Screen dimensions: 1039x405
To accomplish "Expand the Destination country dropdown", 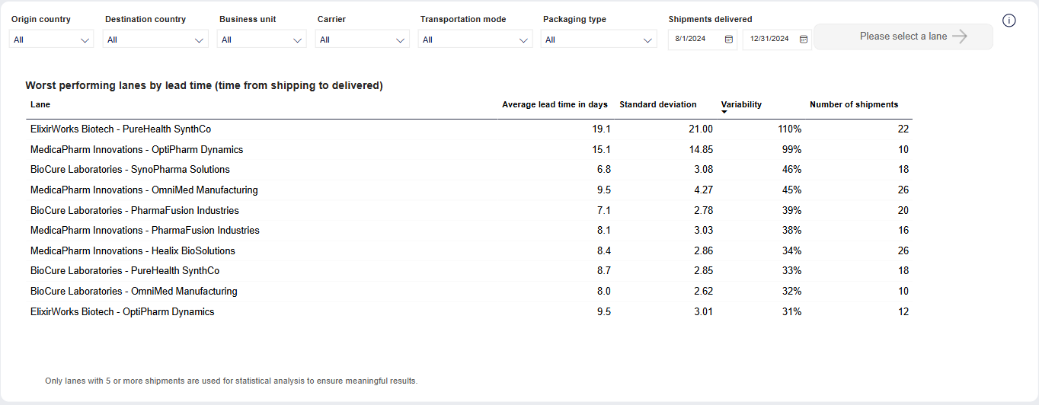I will [155, 40].
